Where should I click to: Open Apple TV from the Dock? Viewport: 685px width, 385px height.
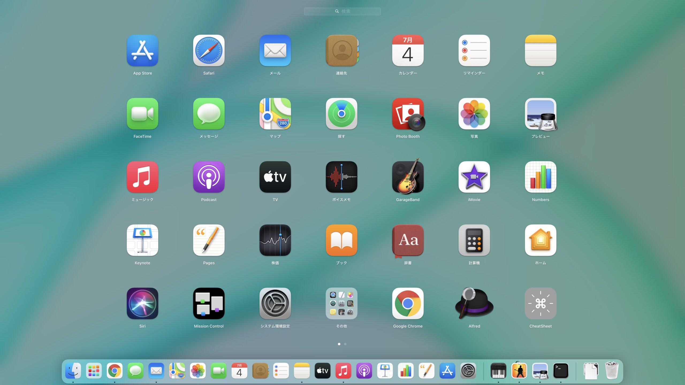[323, 371]
